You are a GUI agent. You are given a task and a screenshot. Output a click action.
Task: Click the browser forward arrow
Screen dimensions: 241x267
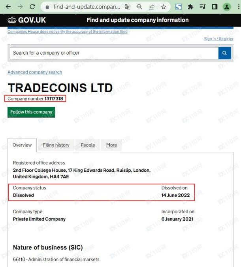point(20,7)
